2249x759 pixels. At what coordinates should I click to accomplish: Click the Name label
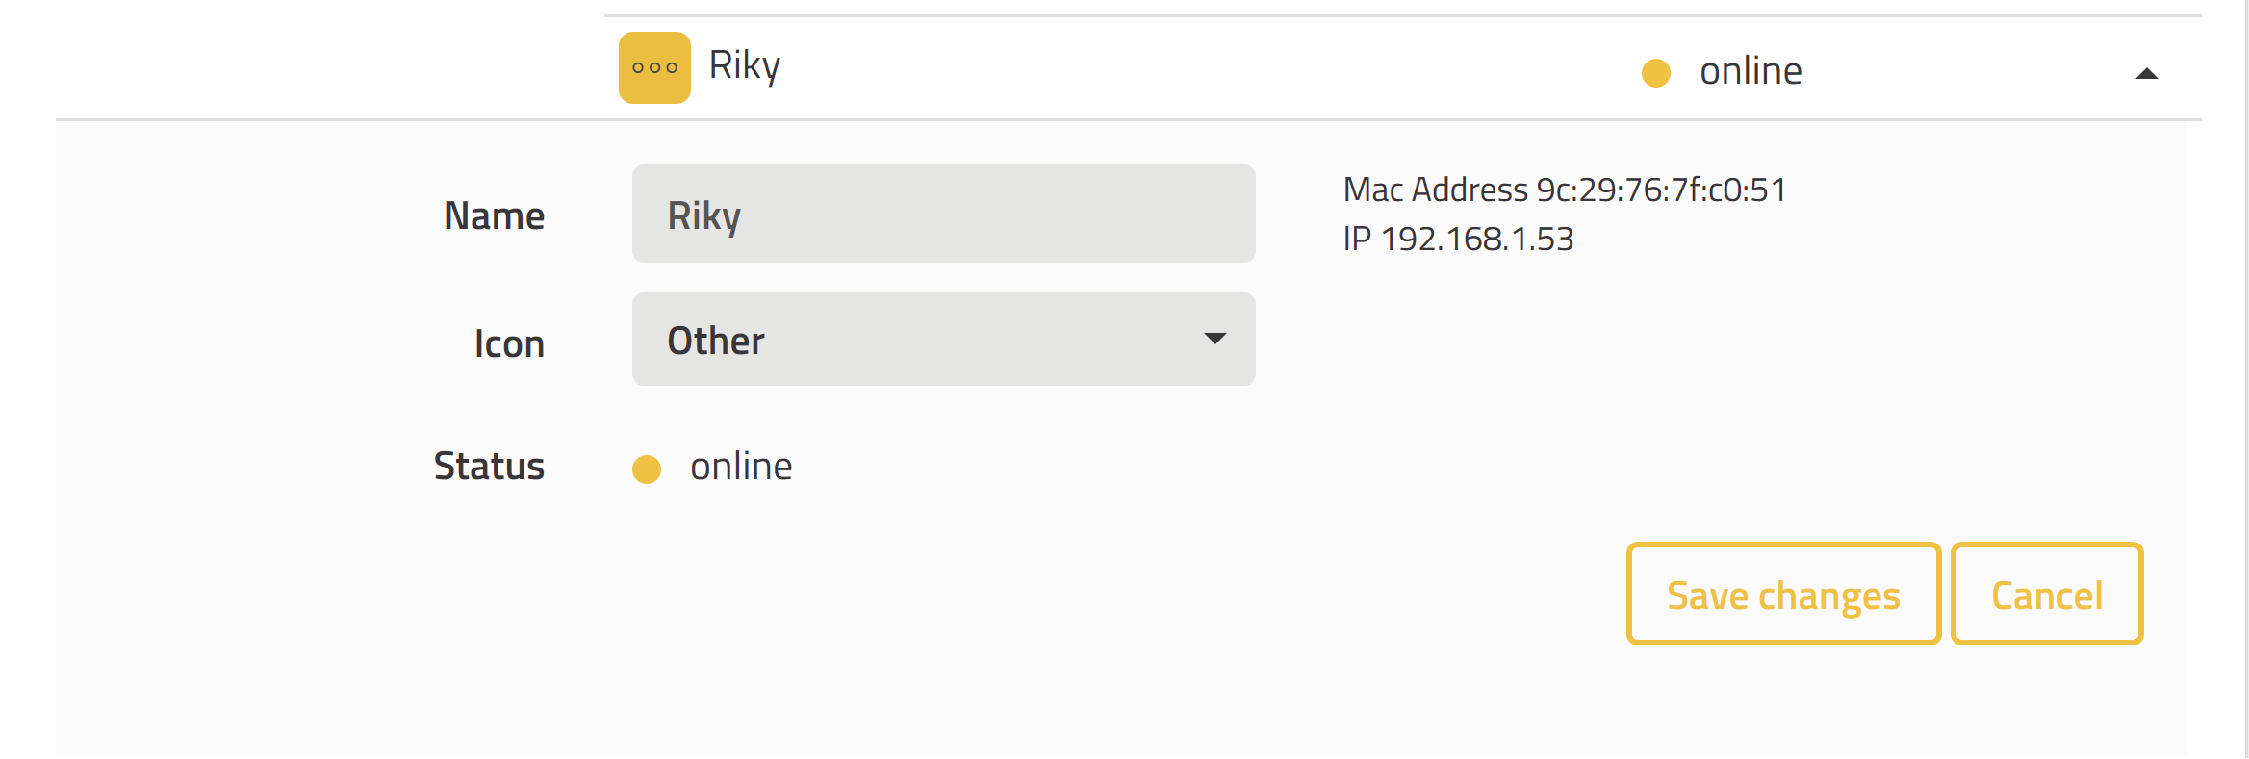click(494, 215)
